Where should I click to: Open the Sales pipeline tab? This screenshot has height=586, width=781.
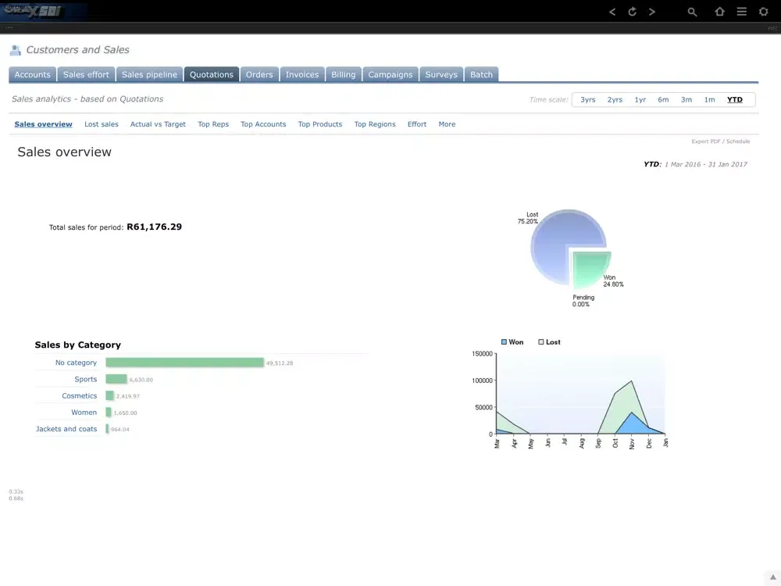pos(149,75)
